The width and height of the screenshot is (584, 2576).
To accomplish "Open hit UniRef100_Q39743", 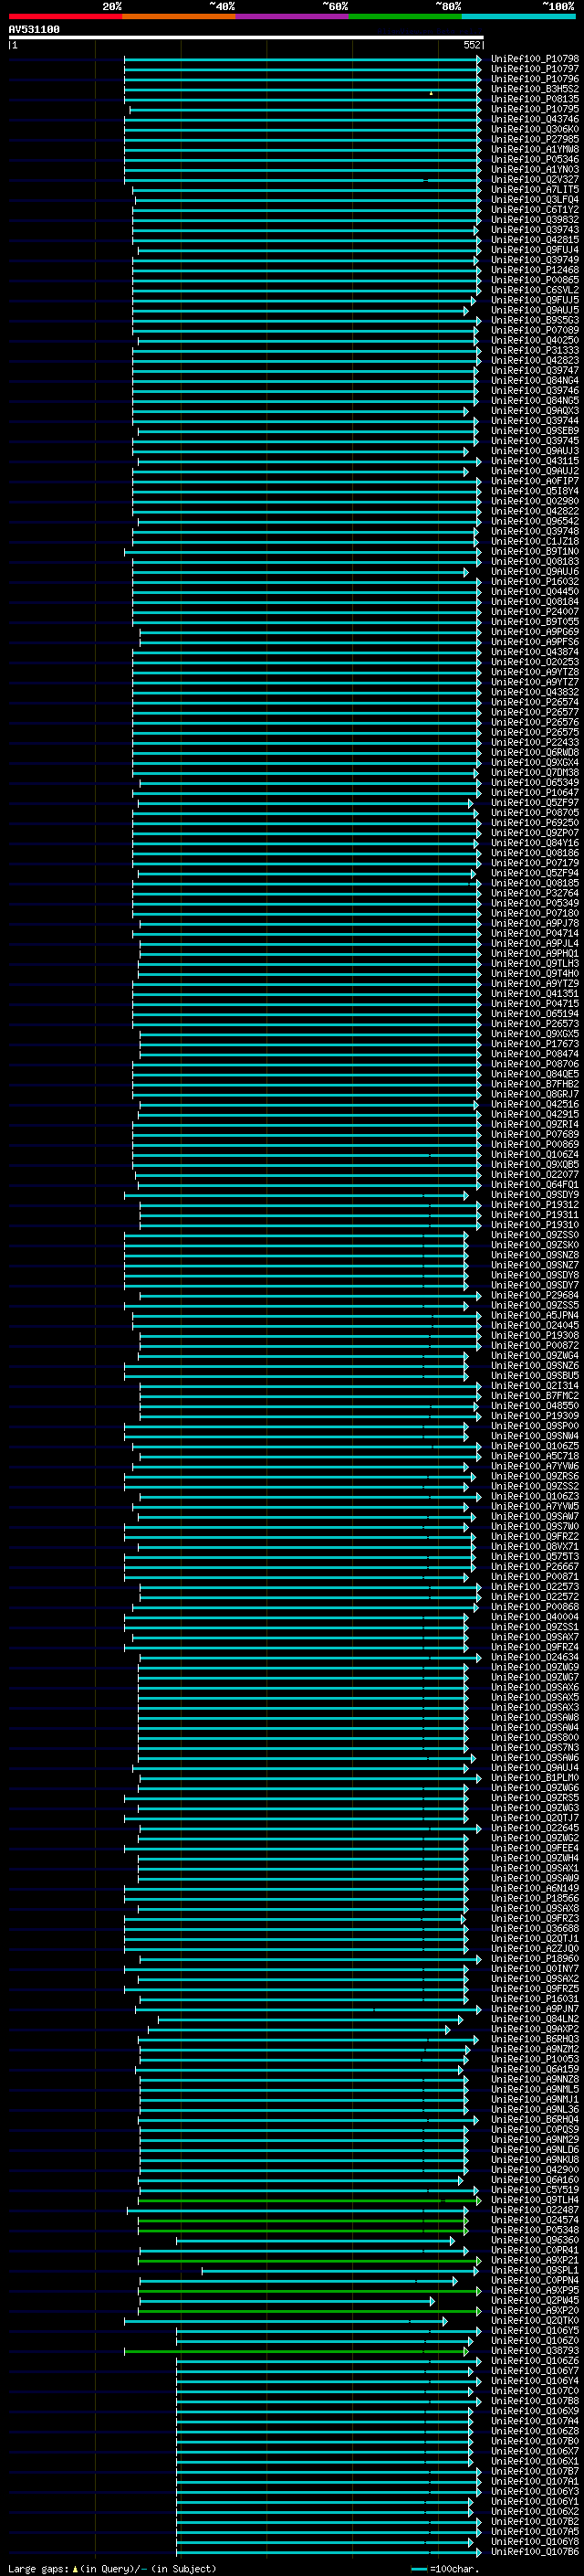I will tap(535, 230).
